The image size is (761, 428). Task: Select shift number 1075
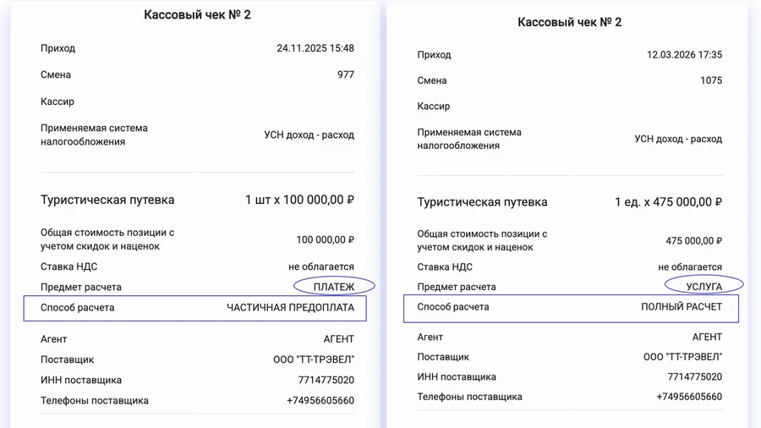coord(711,80)
